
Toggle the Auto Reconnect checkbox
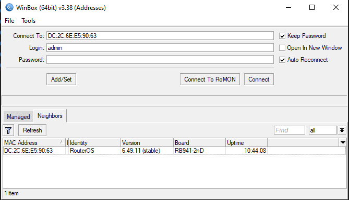(282, 60)
